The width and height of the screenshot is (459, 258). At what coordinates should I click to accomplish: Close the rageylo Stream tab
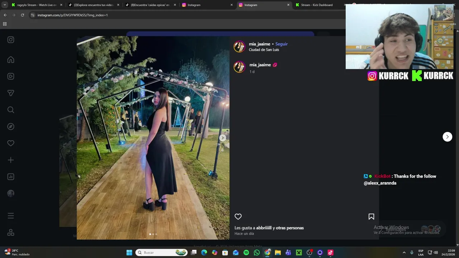tap(61, 5)
